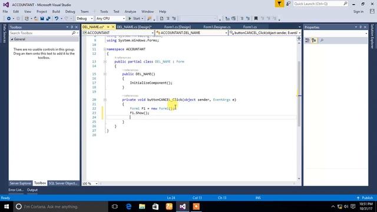Open the View menu
The width and height of the screenshot is (377, 212).
(28, 12)
